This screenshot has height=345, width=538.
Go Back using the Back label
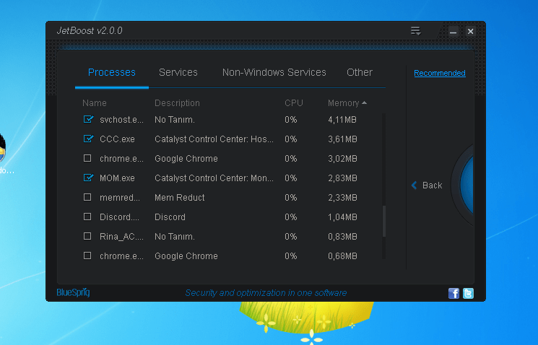(433, 185)
